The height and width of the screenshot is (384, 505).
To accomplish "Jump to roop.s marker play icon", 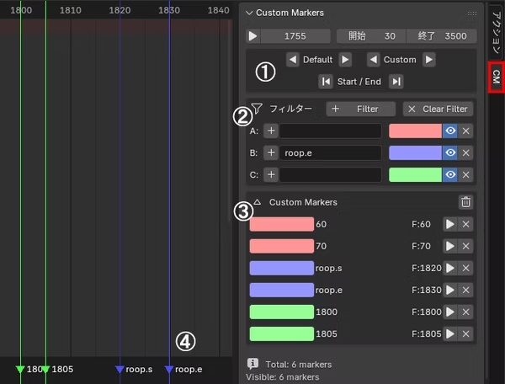I will tap(450, 268).
